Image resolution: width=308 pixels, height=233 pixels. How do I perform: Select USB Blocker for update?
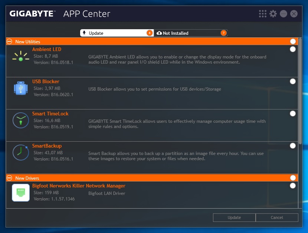point(293,81)
